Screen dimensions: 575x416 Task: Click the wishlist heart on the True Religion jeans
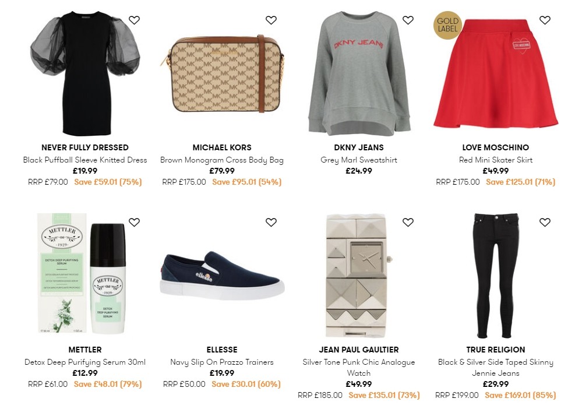pyautogui.click(x=545, y=223)
